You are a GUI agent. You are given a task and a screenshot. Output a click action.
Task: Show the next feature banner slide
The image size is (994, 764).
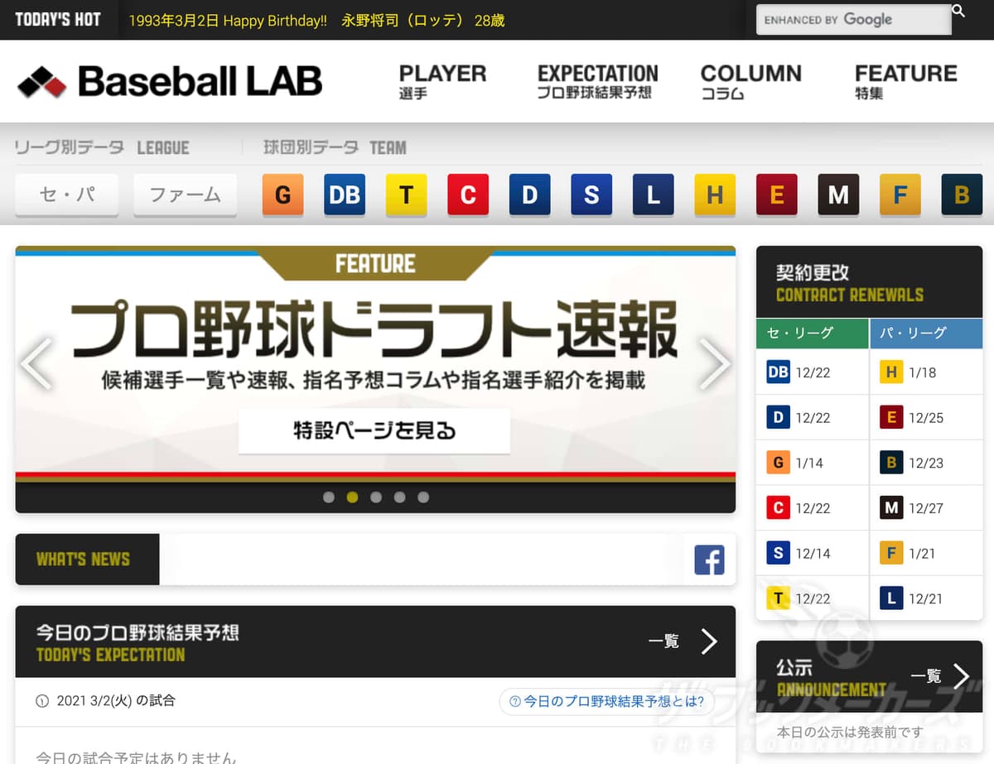tap(714, 363)
